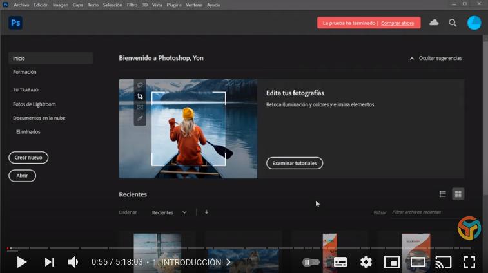The width and height of the screenshot is (488, 273).
Task: Open the wolf recent file thumbnail
Action: 243,261
